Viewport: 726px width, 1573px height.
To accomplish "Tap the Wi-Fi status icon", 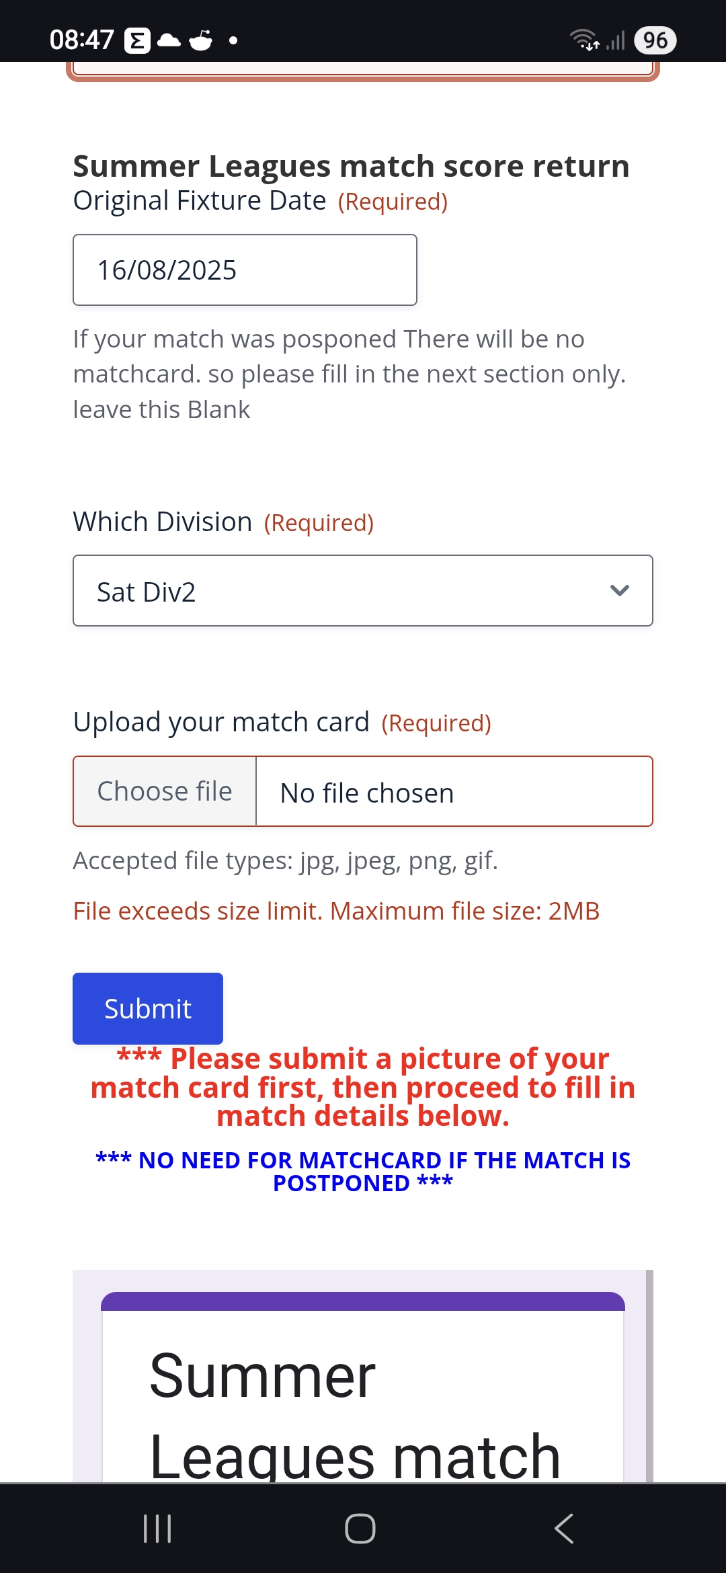I will tap(583, 40).
